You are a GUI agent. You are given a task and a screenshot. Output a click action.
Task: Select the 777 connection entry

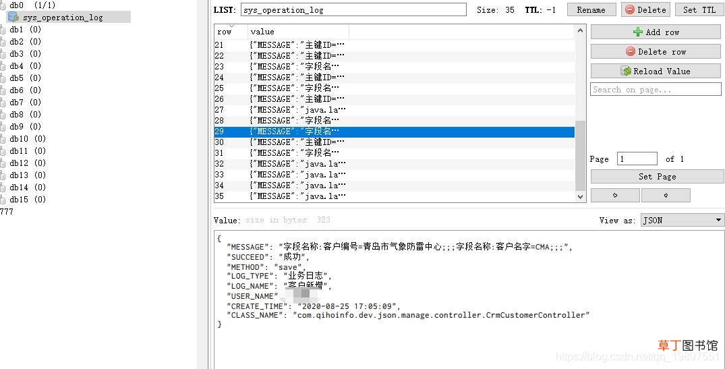coord(7,212)
